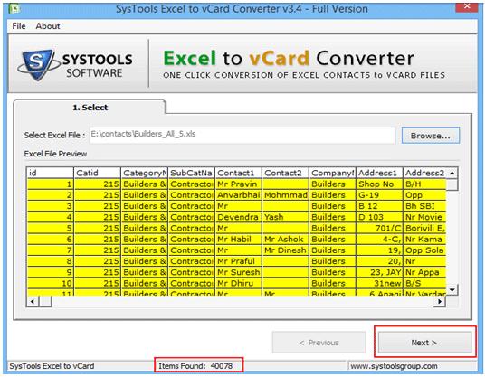Screen dimensions: 485x377
Task: Select the 'Borivili E,' cell
Action: click(424, 229)
